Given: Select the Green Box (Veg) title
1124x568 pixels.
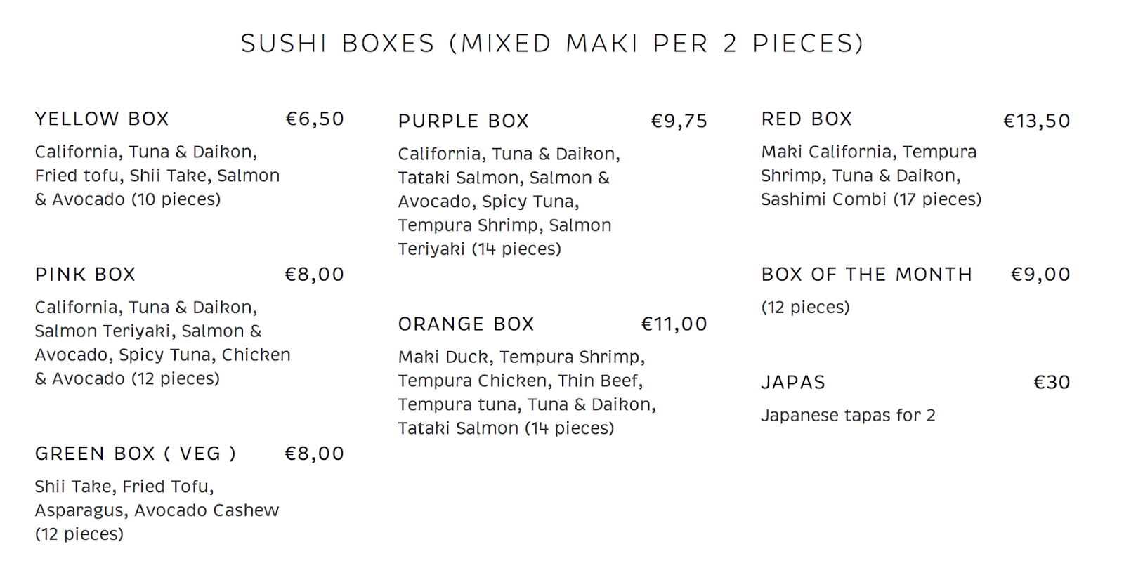Looking at the screenshot, I should [x=136, y=454].
